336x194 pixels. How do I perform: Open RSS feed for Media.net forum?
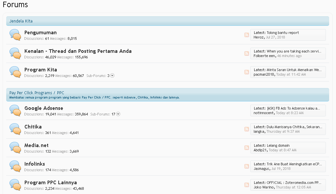[247, 148]
